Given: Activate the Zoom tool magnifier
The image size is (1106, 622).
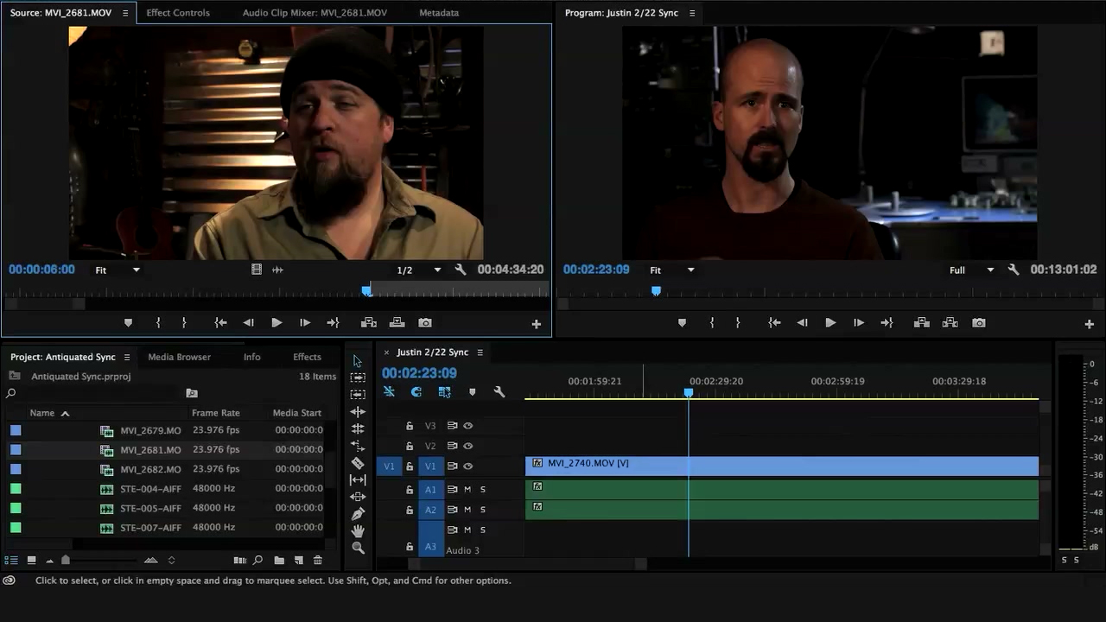Looking at the screenshot, I should point(358,548).
